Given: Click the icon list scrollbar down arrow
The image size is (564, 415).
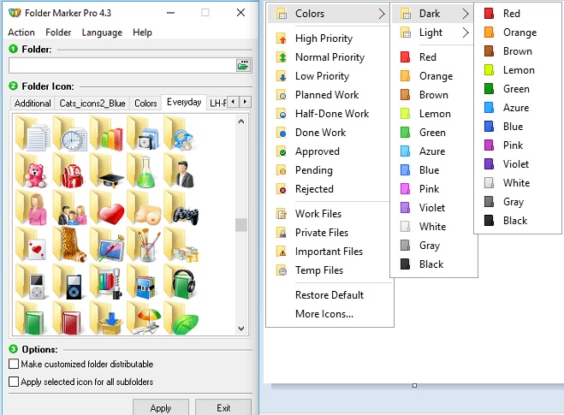Looking at the screenshot, I should [241, 329].
